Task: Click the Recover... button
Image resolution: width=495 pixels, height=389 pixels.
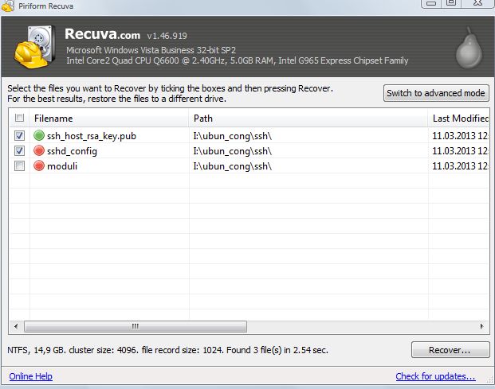Action: (x=450, y=350)
